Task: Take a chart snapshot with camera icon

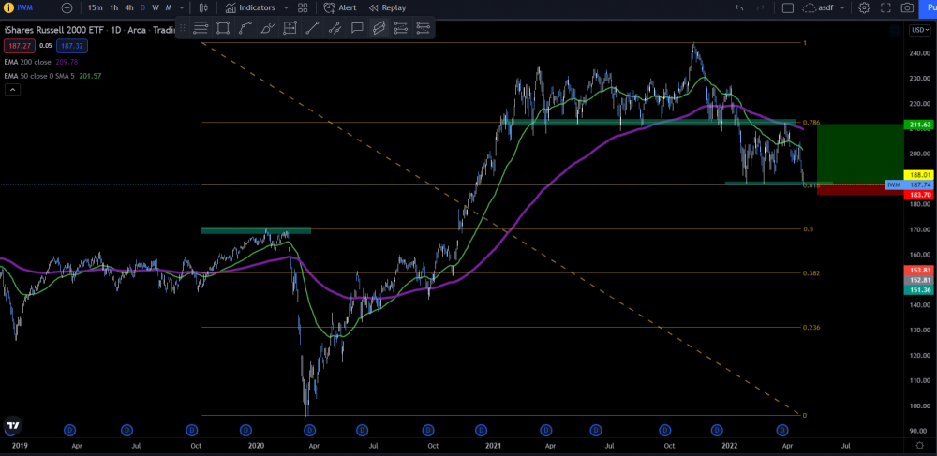Action: click(x=907, y=7)
